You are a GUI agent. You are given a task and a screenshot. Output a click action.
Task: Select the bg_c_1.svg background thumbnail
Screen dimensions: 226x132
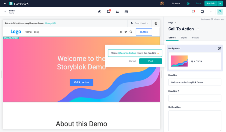(x=179, y=61)
